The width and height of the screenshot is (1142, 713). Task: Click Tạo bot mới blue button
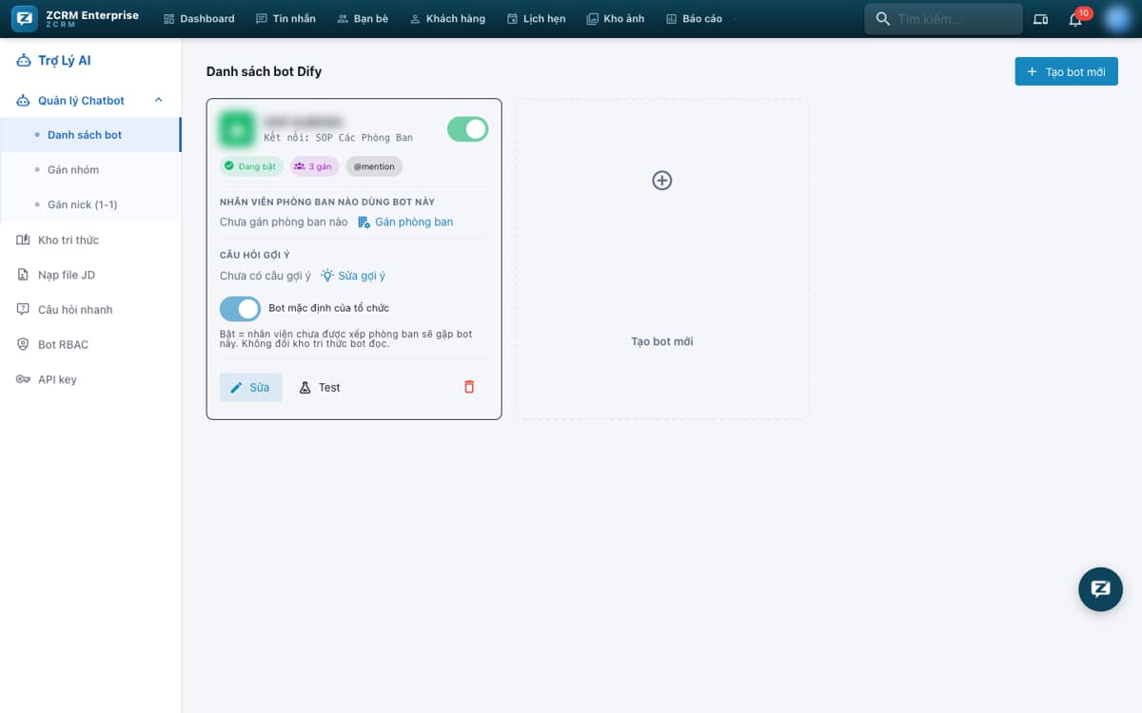coord(1066,71)
